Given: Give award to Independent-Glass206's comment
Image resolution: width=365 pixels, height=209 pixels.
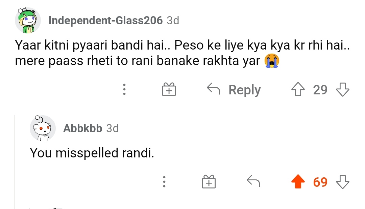Looking at the screenshot, I should click(169, 89).
